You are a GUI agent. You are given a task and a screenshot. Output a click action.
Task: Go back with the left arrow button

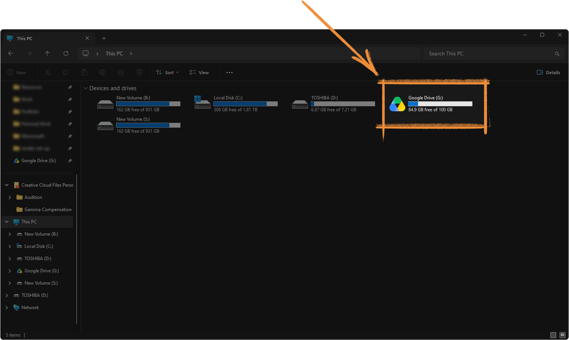pos(10,54)
